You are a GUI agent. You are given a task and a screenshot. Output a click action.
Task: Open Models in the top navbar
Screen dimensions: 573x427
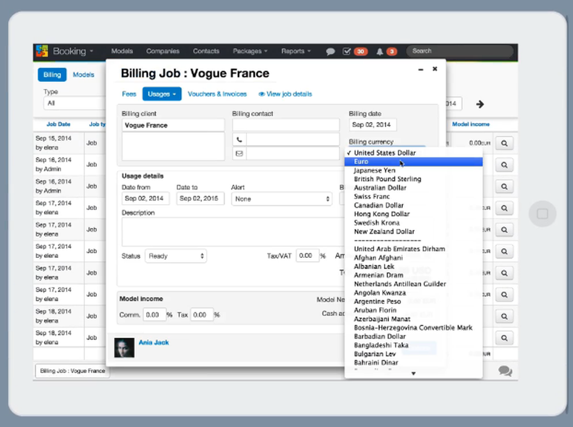122,51
